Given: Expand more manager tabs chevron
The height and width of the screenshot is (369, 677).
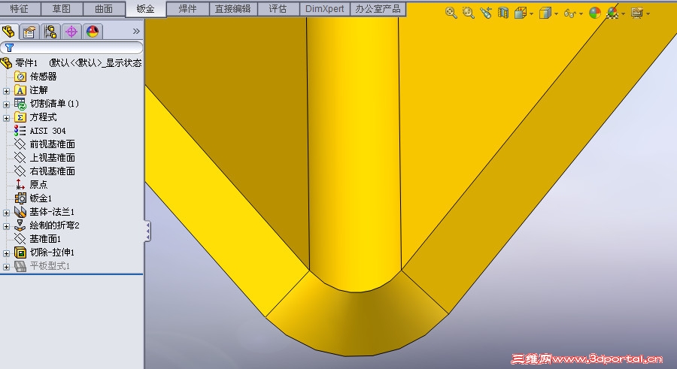Looking at the screenshot, I should click(x=136, y=31).
